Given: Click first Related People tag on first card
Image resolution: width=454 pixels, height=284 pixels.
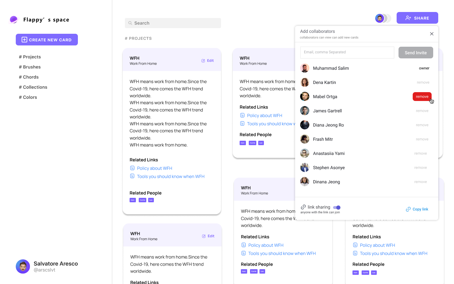Looking at the screenshot, I should [x=133, y=200].
